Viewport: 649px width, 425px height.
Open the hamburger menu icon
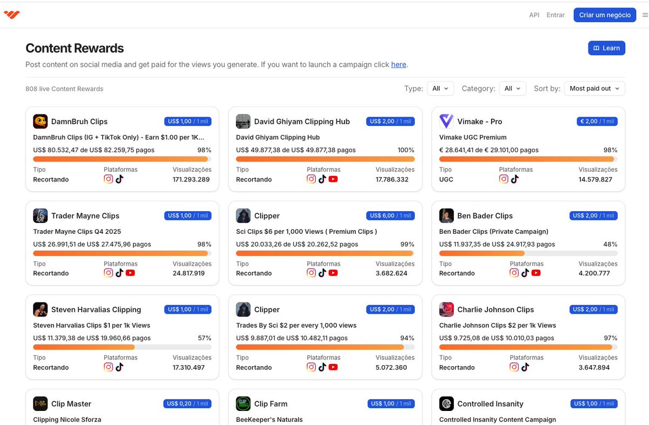(x=645, y=15)
